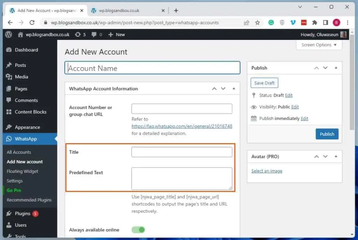Collapse the WhatsApp Account Information panel

click(x=234, y=89)
